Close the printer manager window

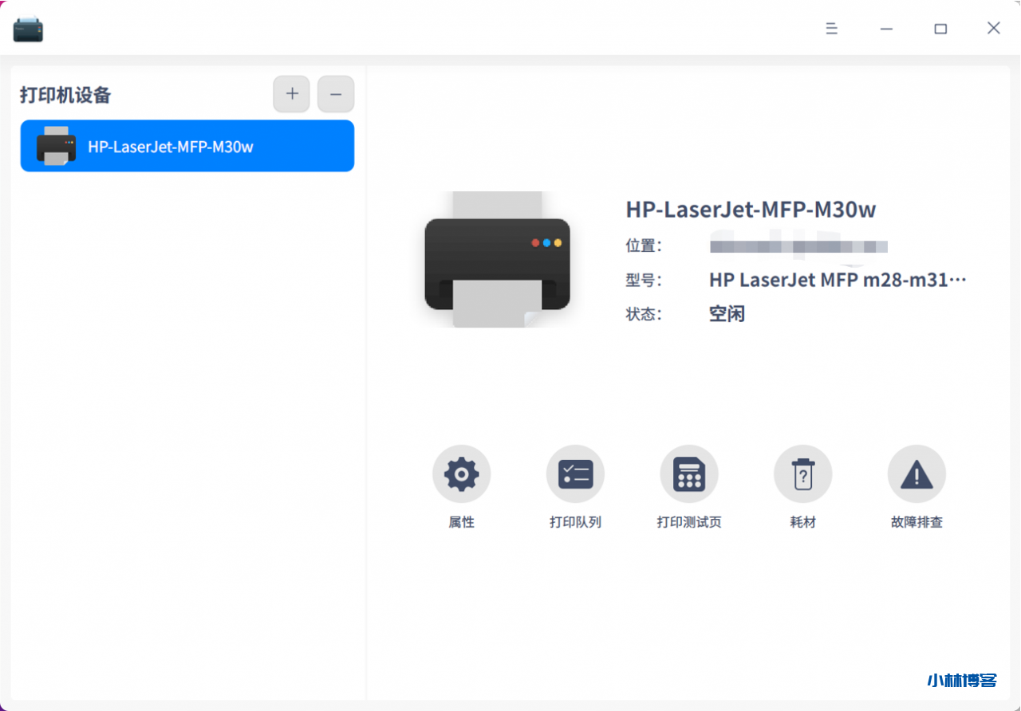[x=993, y=29]
